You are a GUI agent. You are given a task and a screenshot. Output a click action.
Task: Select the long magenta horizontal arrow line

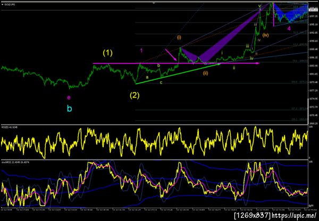tap(176, 63)
